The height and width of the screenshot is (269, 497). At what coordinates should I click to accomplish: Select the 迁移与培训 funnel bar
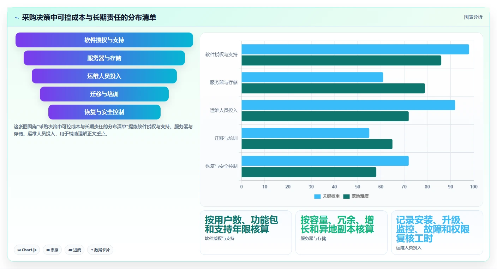point(104,94)
